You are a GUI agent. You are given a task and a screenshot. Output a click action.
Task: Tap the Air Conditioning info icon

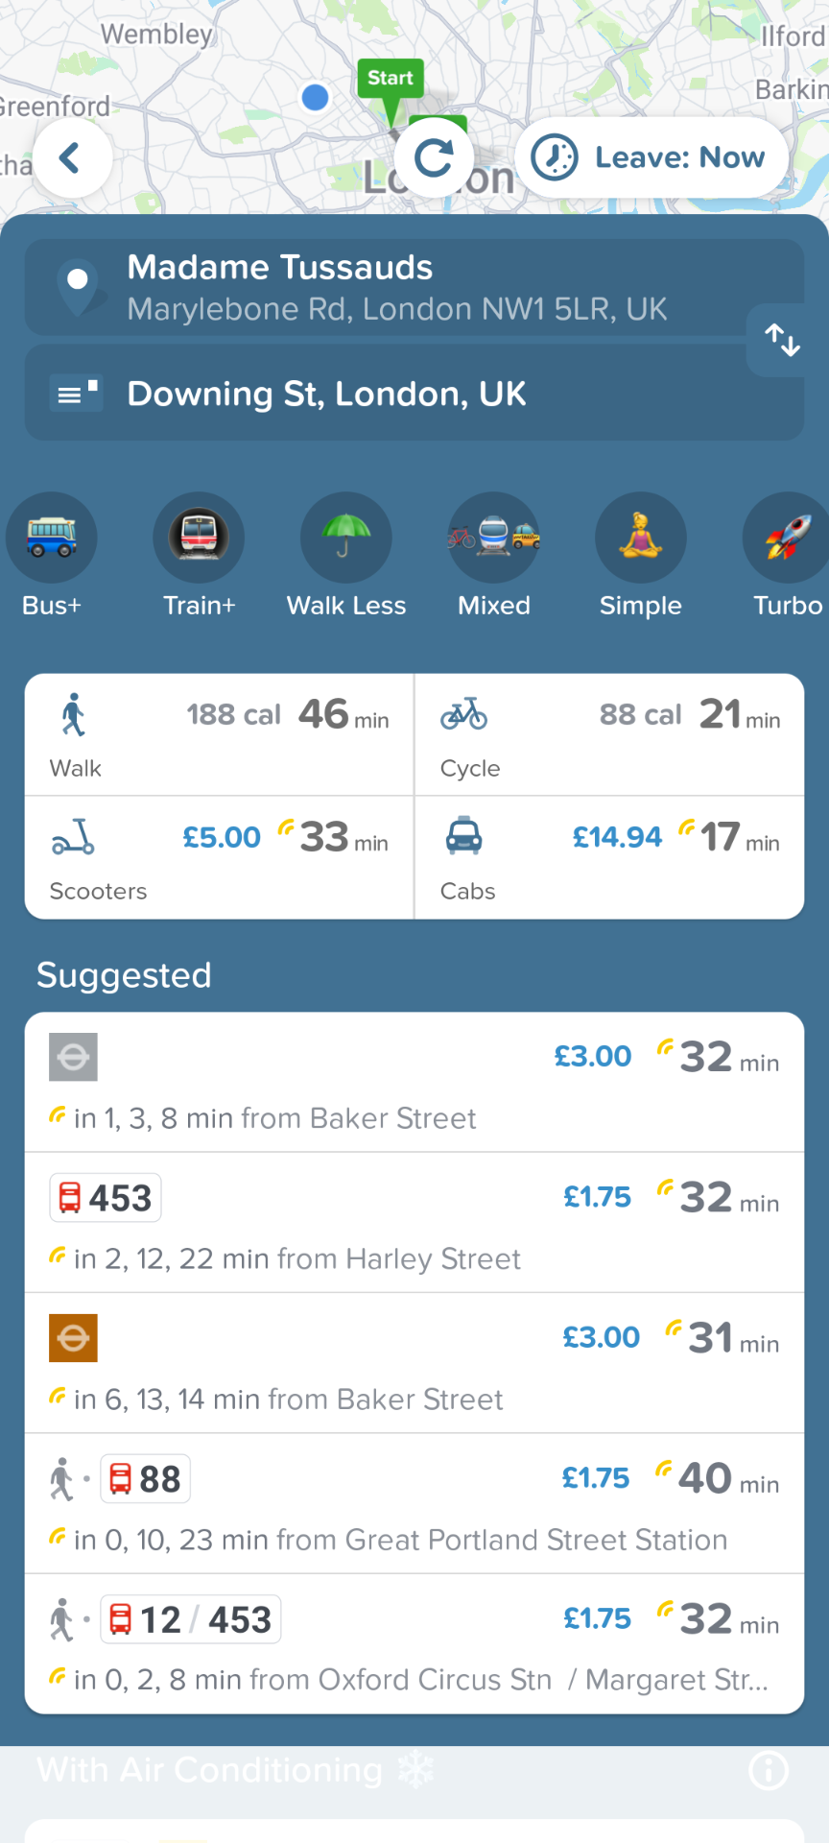click(x=769, y=1771)
